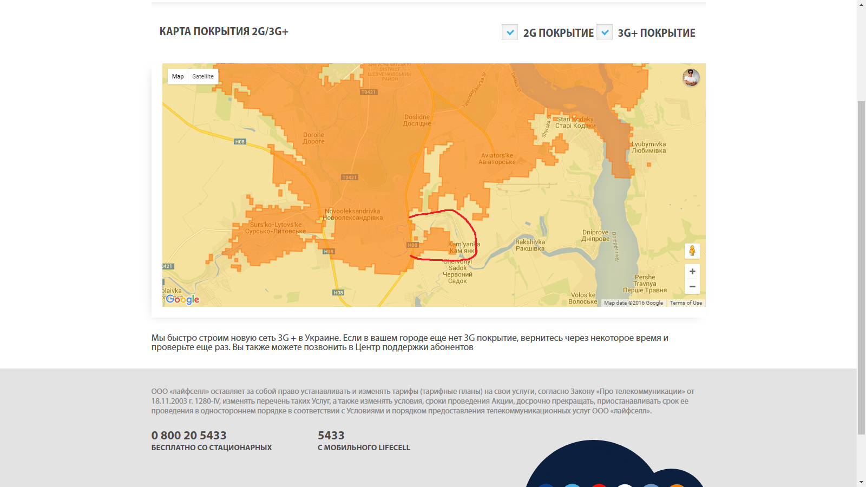The image size is (866, 487).
Task: Toggle the 3G+ ПОКРЫТИЕ checkbox
Action: coord(605,32)
